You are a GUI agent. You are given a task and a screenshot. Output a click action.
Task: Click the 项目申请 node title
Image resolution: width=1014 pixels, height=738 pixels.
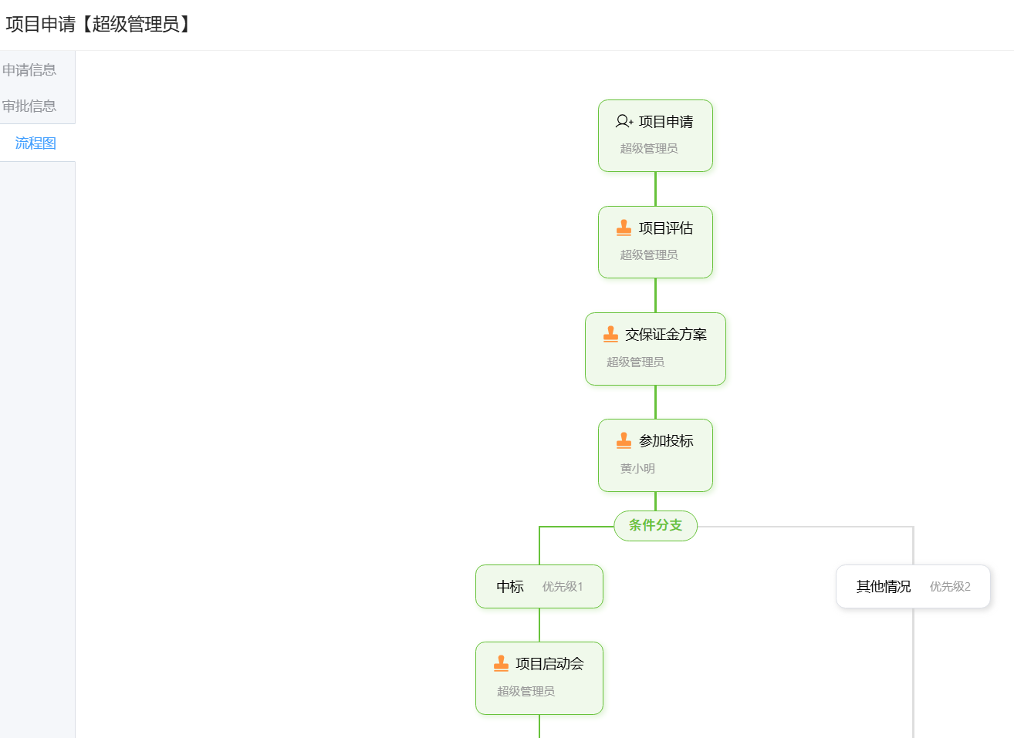(x=666, y=122)
